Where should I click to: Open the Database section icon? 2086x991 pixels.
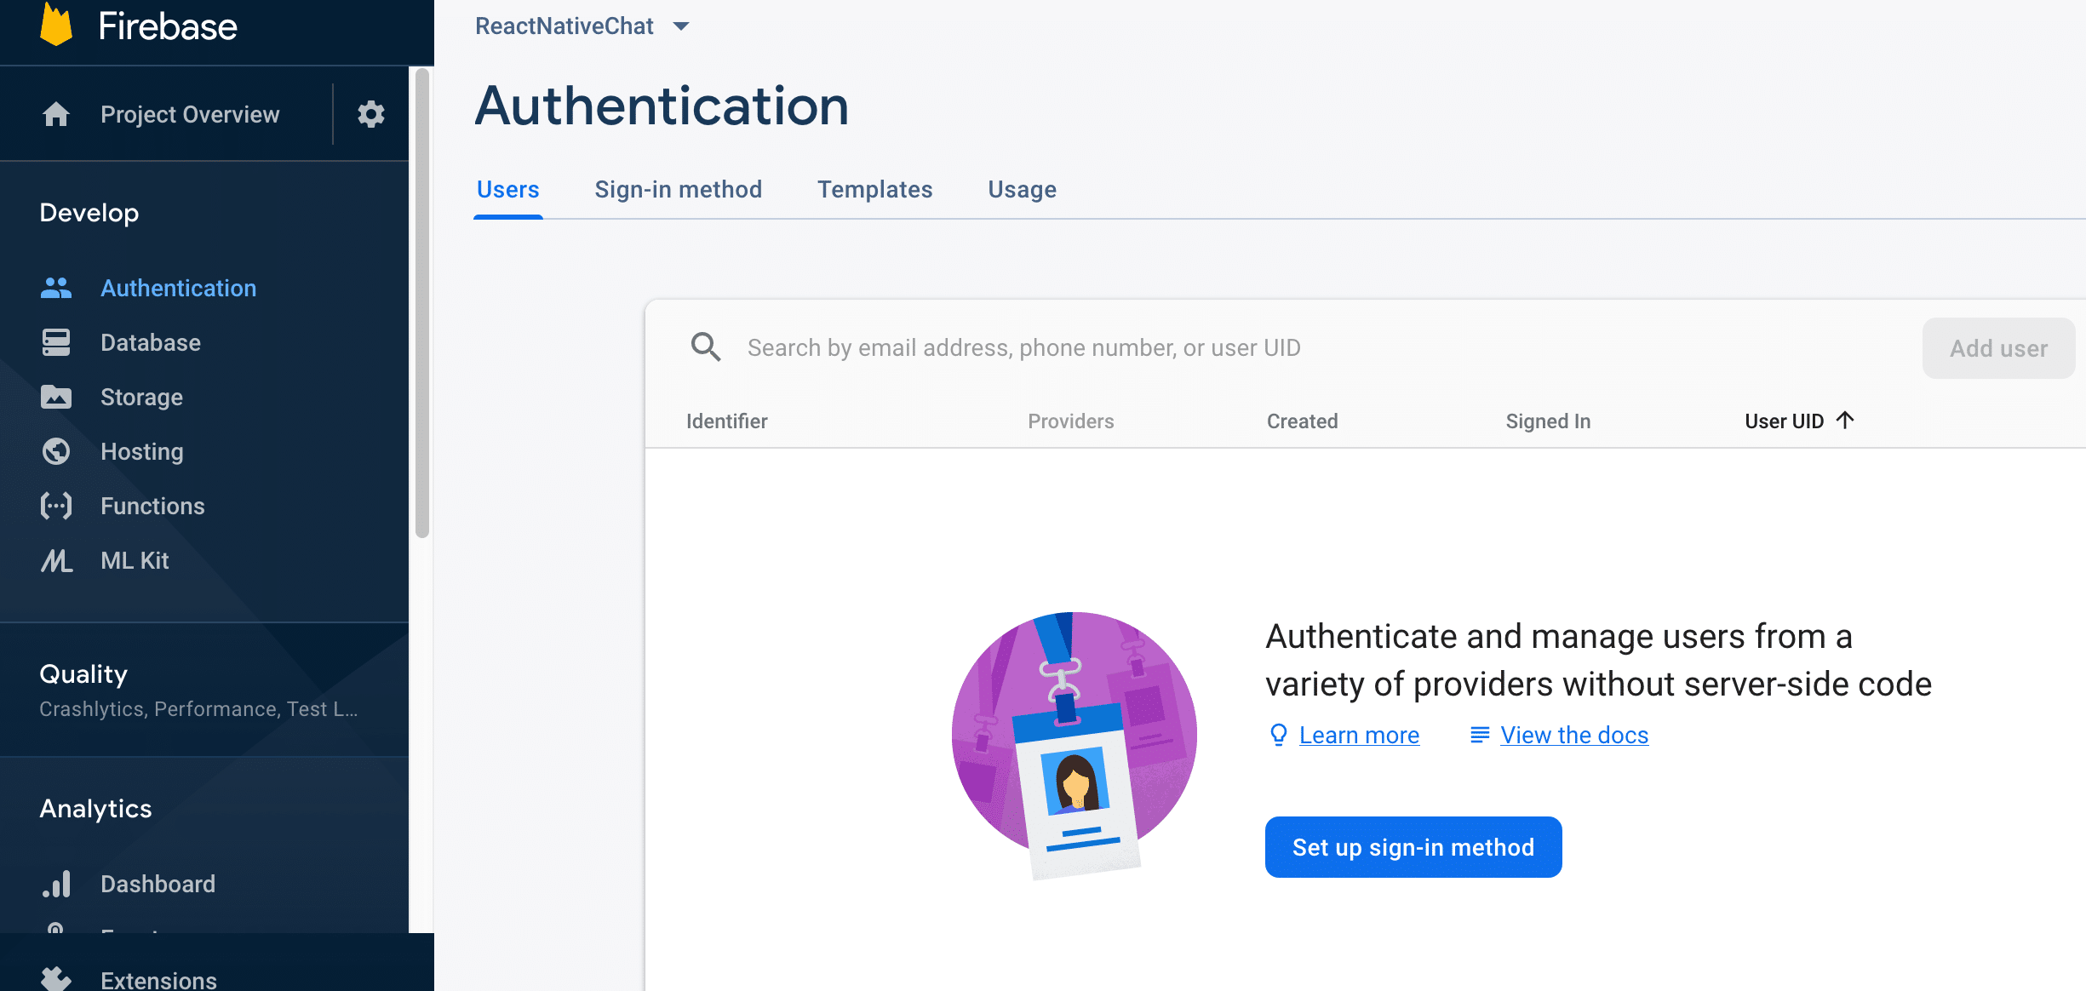(x=56, y=342)
